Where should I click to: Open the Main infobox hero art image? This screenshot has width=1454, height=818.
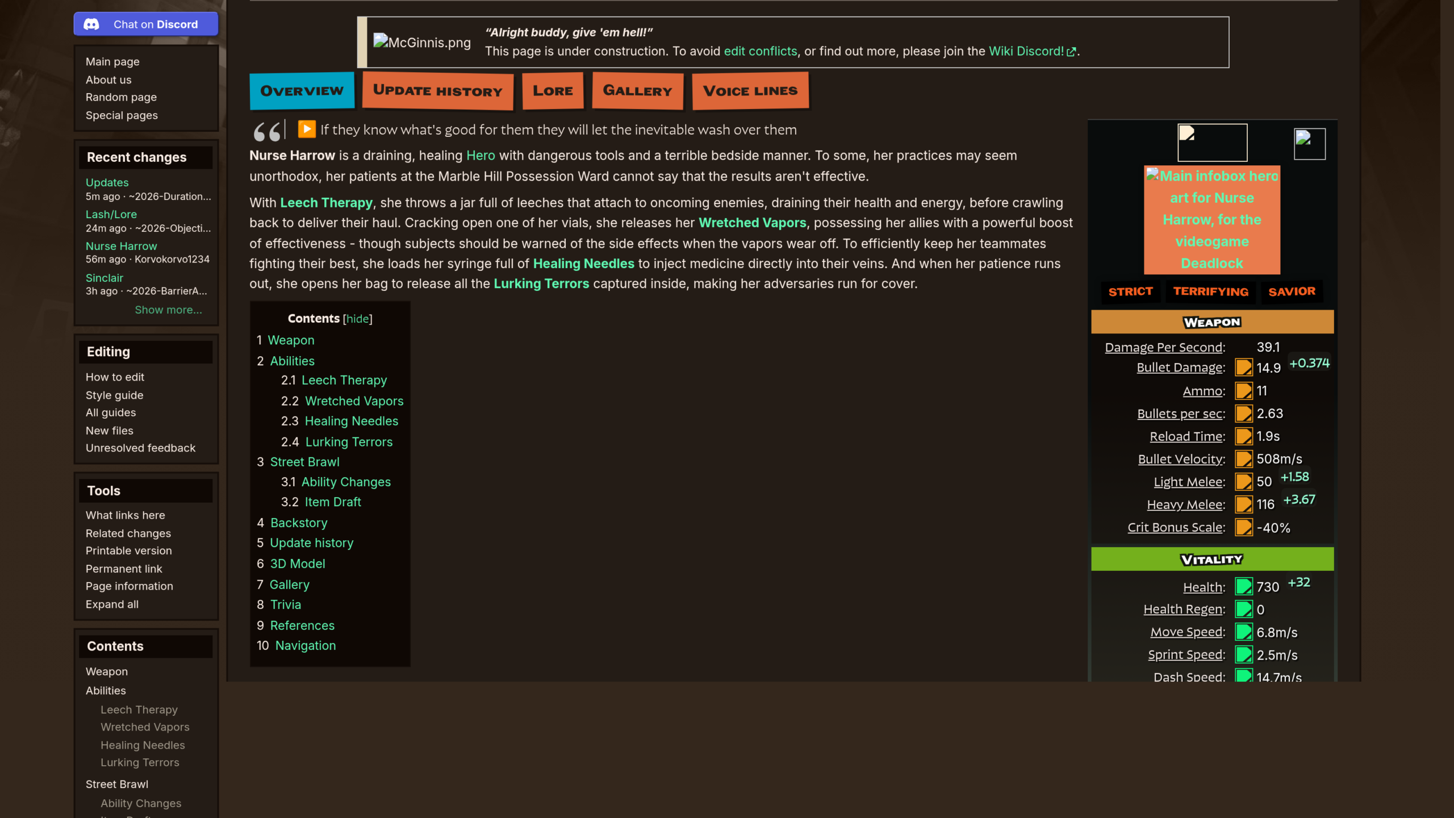tap(1212, 220)
